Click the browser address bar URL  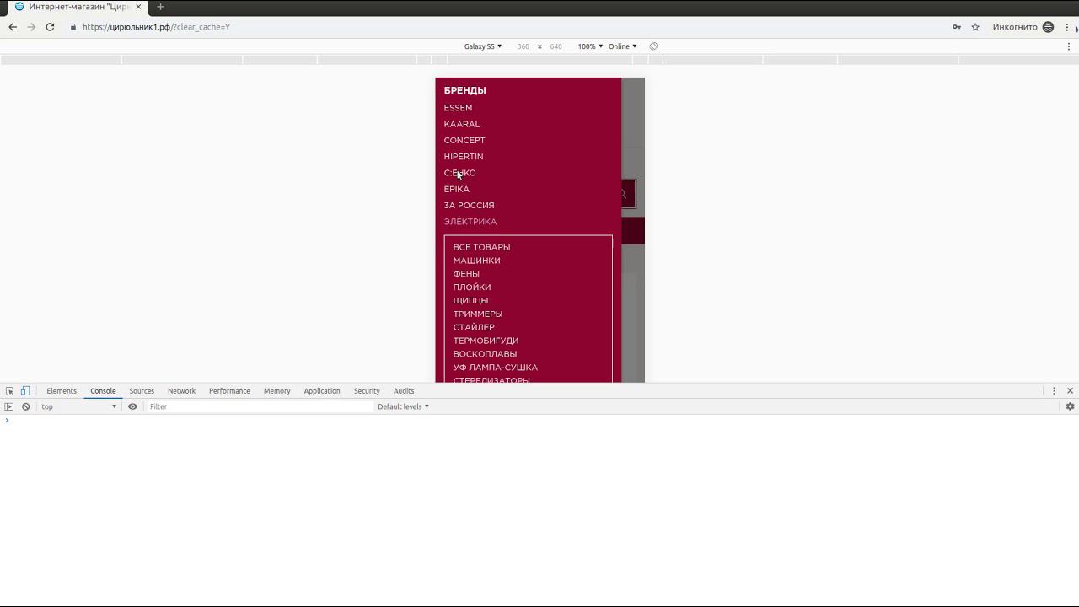click(157, 27)
